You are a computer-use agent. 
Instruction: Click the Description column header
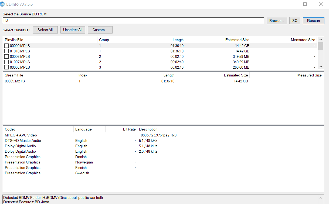tap(230, 129)
